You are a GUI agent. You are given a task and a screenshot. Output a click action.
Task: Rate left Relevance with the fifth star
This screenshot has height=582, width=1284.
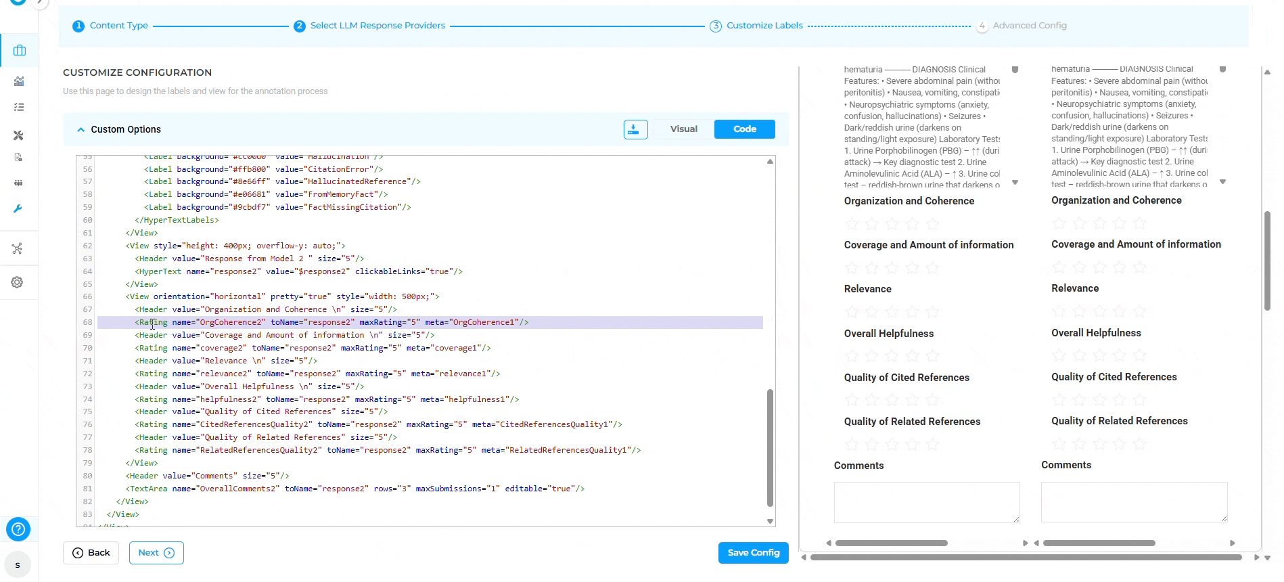(932, 312)
